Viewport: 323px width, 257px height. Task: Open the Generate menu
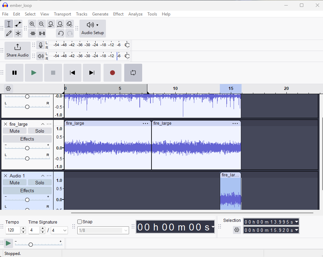100,14
